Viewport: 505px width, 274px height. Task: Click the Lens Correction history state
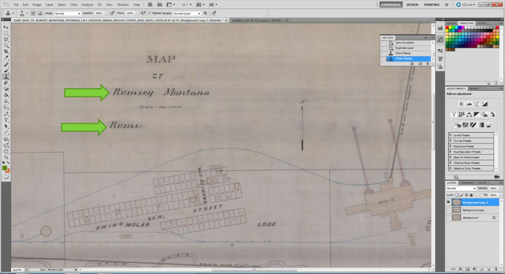[x=405, y=43]
